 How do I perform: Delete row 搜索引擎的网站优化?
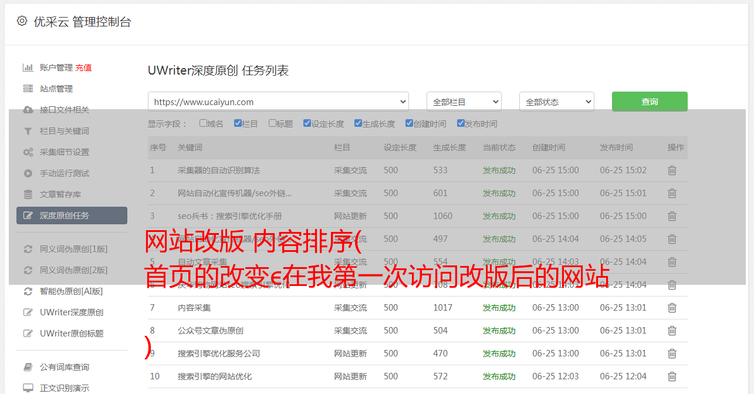pyautogui.click(x=672, y=376)
